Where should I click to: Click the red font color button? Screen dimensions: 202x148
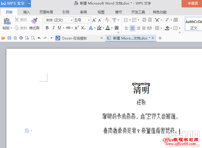point(108,28)
